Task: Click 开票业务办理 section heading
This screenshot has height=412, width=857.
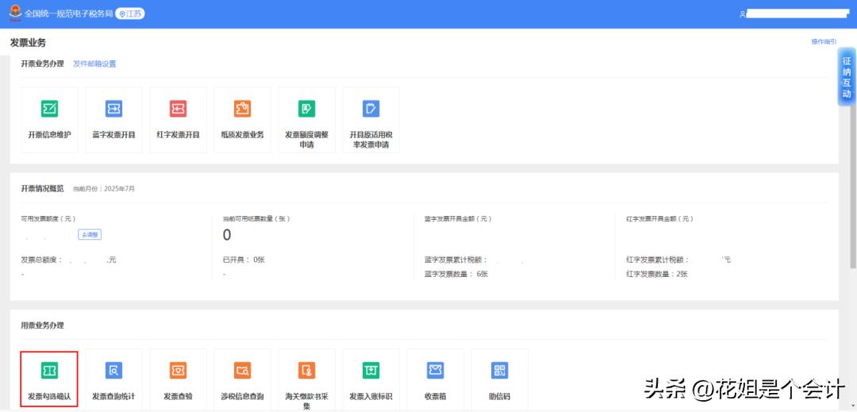Action: click(x=42, y=64)
